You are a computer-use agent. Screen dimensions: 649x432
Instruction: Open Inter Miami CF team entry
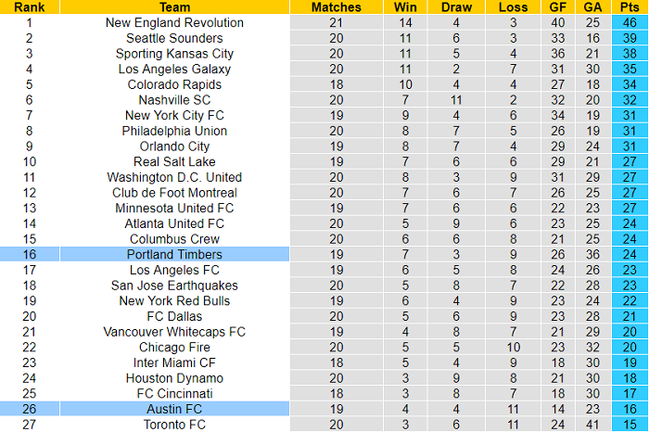coord(174,362)
